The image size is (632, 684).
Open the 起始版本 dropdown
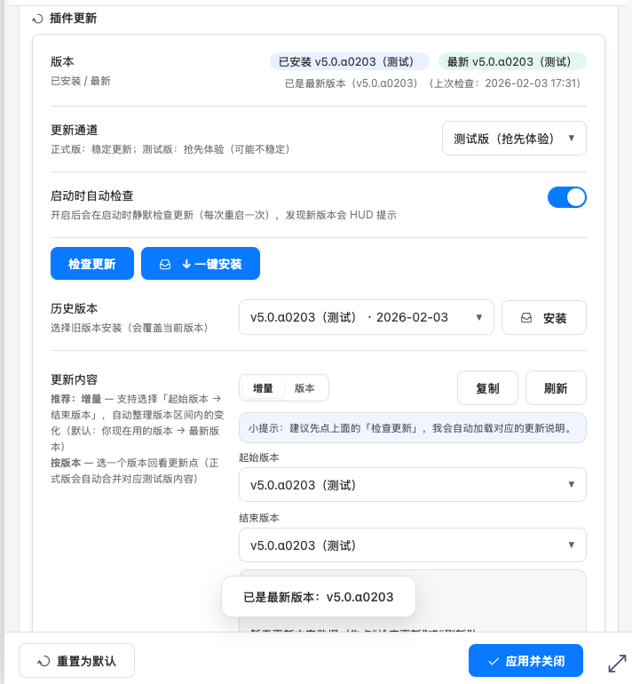tap(412, 485)
